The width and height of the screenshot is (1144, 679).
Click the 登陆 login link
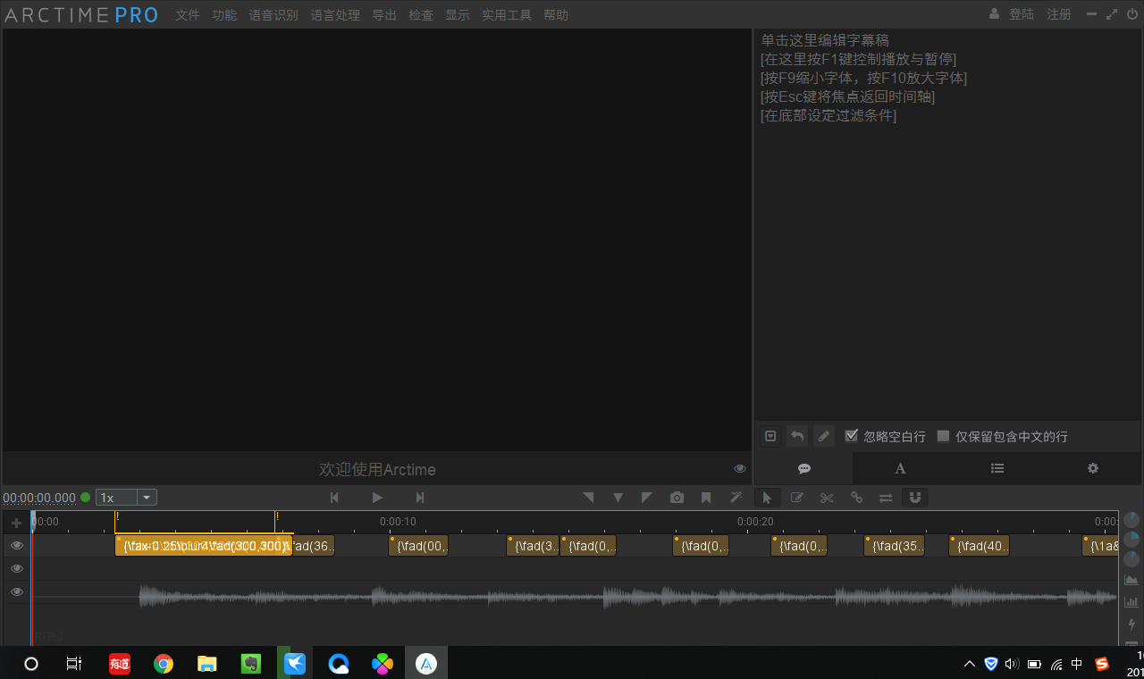[x=1022, y=14]
